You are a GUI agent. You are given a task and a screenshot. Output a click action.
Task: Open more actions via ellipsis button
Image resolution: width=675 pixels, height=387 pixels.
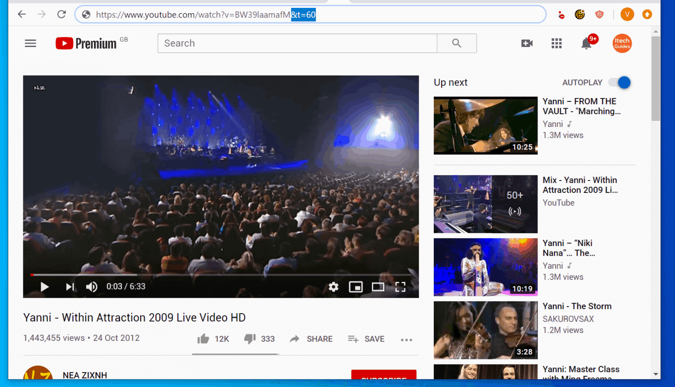406,339
